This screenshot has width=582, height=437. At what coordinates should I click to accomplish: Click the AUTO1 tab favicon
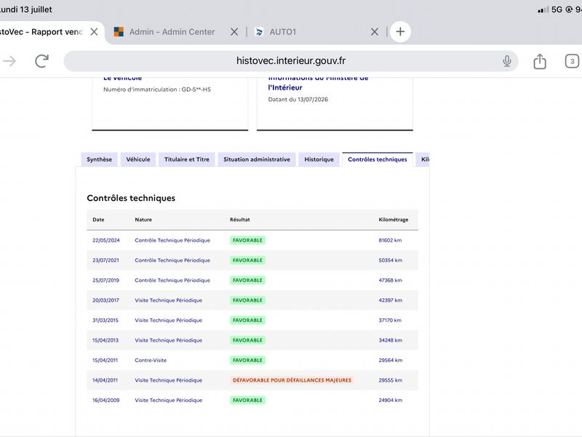click(259, 32)
